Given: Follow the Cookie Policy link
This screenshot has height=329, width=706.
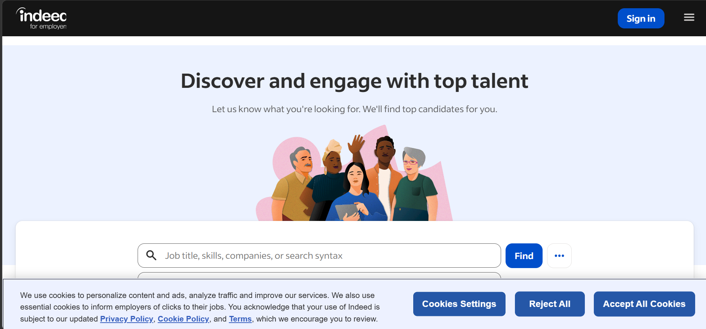Looking at the screenshot, I should click(183, 319).
